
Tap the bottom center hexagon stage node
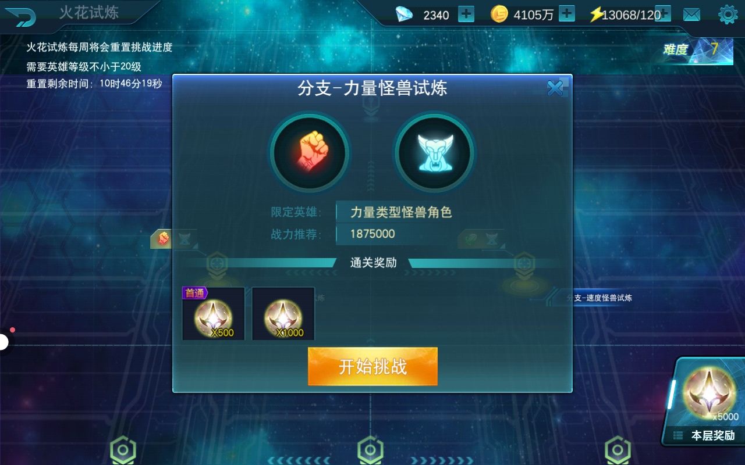pyautogui.click(x=370, y=450)
